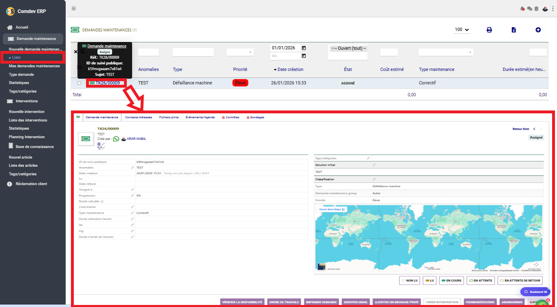Print the maintenance requests list
The width and height of the screenshot is (557, 307).
click(x=489, y=30)
